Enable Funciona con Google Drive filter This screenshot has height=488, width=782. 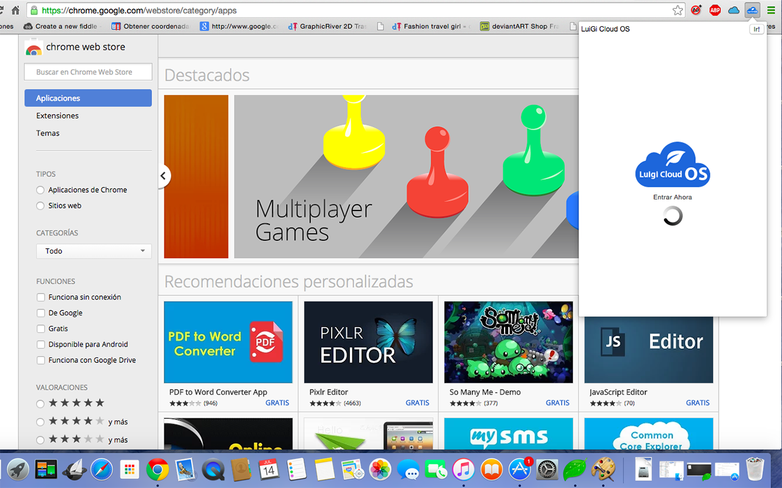40,361
